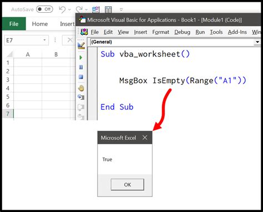This screenshot has width=263, height=212.
Task: Toggle the AutoSave switch in Excel
Action: point(44,9)
